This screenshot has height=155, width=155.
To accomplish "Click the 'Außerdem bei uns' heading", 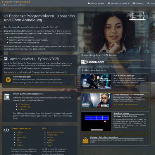I will coord(94,71).
